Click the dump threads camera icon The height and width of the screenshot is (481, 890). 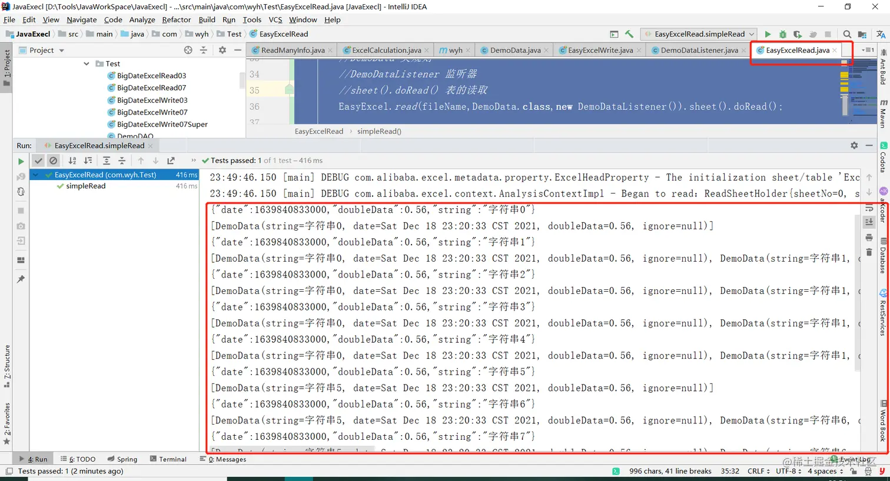pyautogui.click(x=21, y=226)
